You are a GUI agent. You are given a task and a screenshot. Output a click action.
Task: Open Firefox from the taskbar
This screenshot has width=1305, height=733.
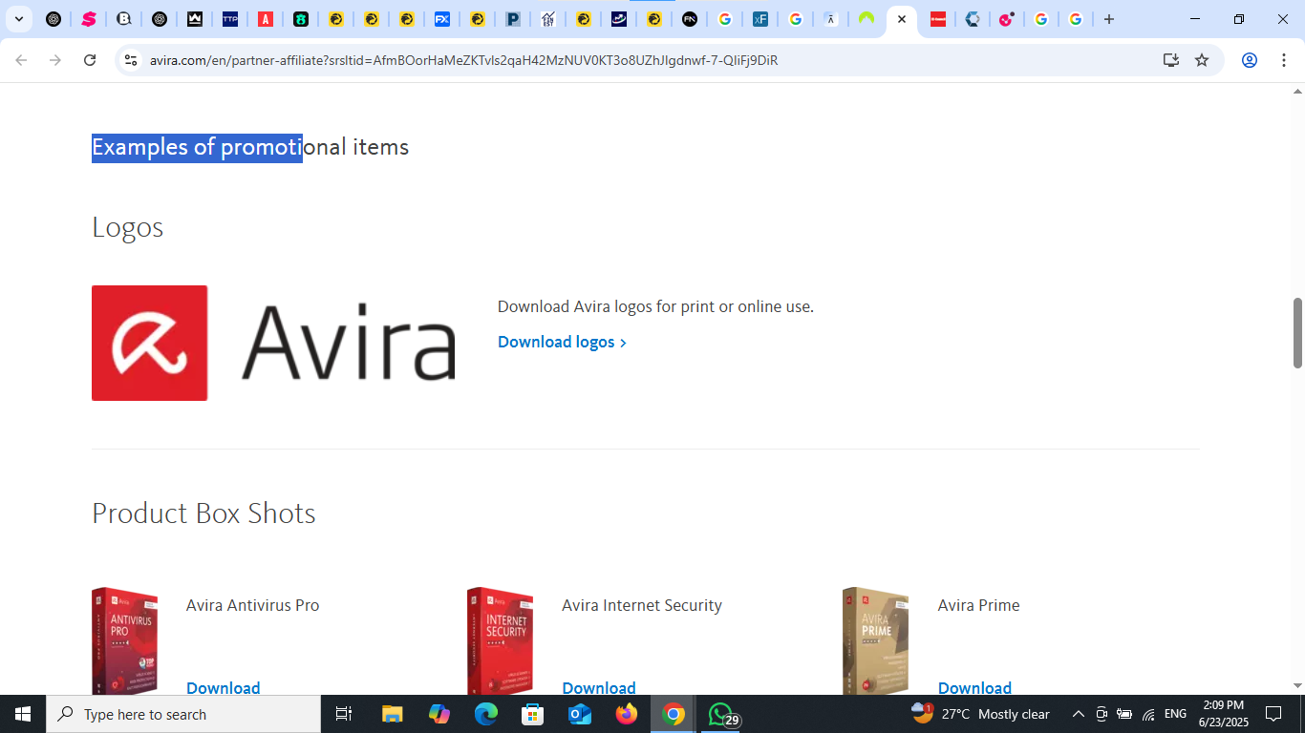627,714
